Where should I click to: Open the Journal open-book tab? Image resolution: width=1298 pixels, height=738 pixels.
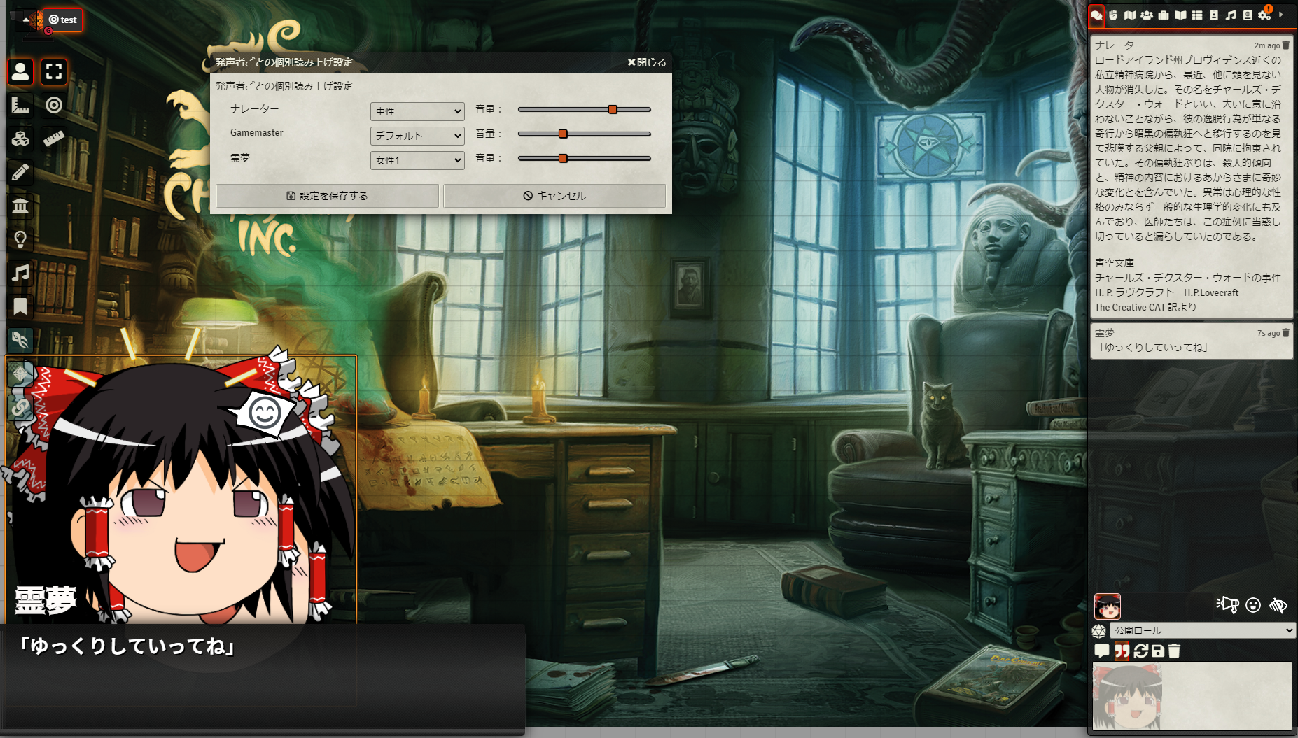pyautogui.click(x=1180, y=15)
